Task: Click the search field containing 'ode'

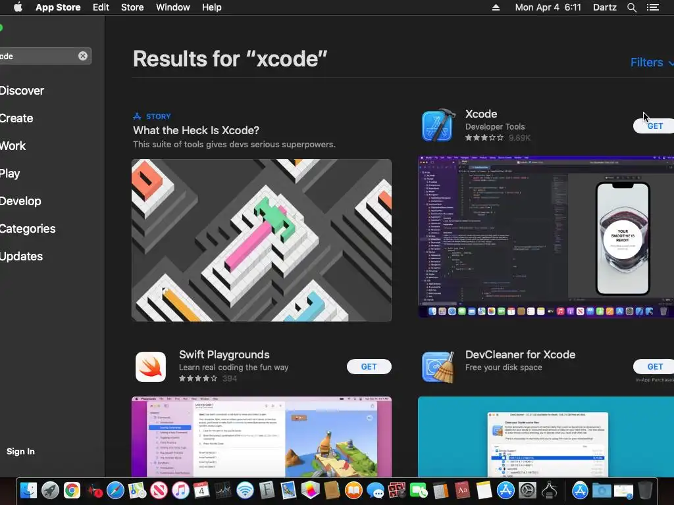Action: (45, 56)
